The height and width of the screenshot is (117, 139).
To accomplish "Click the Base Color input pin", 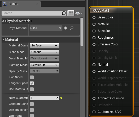I will [x=94, y=17].
